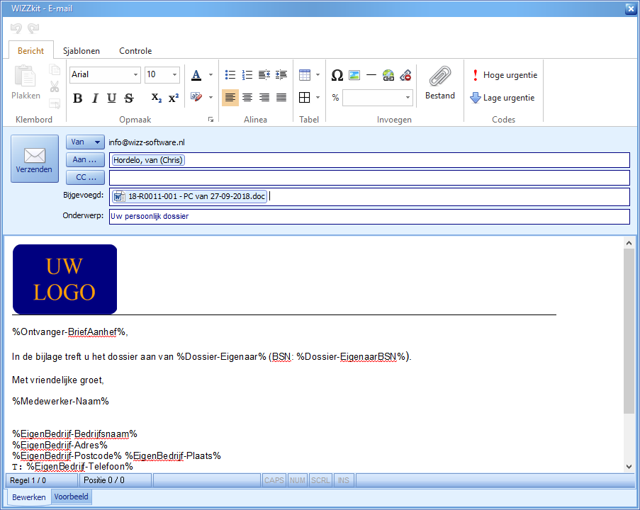640x510 pixels.
Task: Send the email with Verzenden
Action: click(34, 159)
